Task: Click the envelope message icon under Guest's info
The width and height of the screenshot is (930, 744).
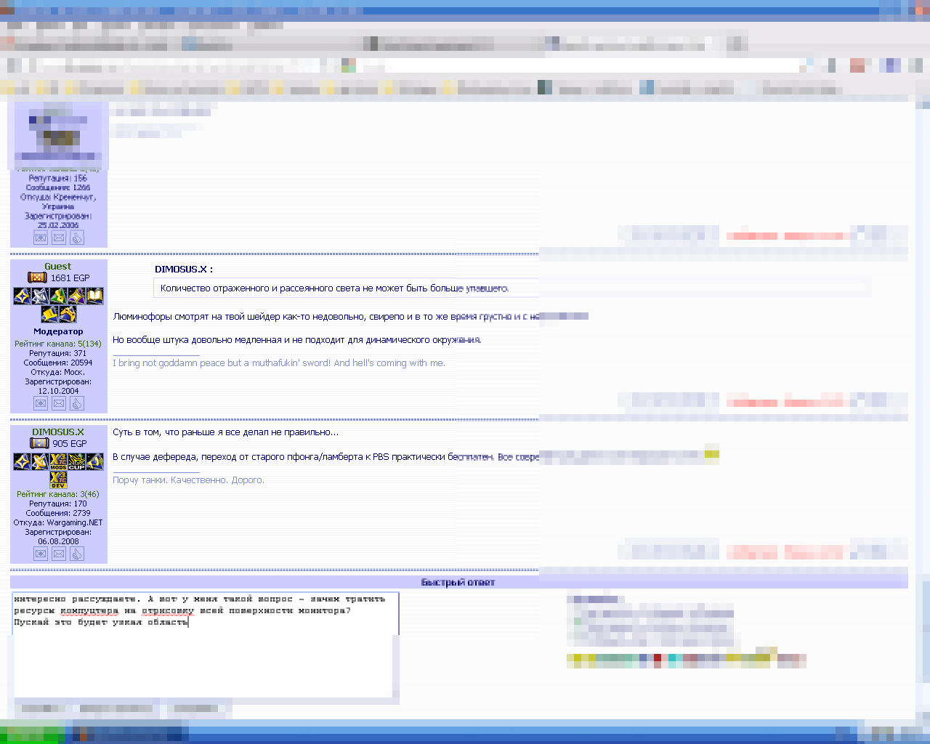Action: click(x=59, y=403)
